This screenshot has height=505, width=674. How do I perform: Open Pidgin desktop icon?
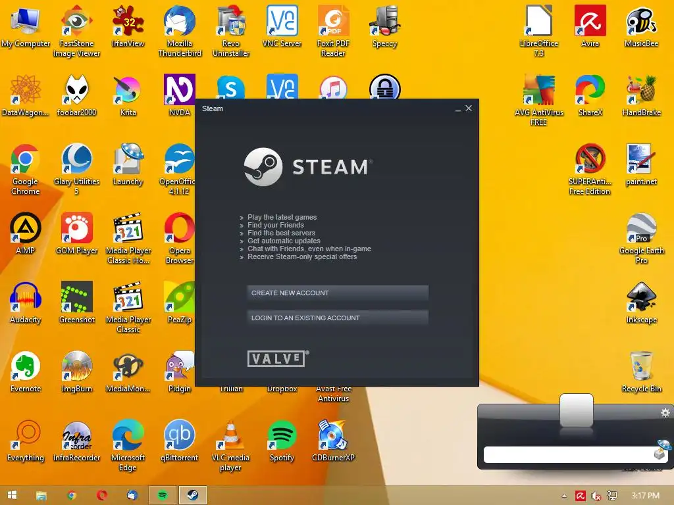[179, 372]
